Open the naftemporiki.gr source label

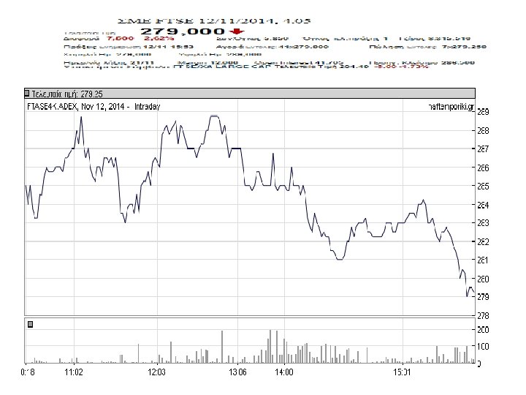(451, 107)
